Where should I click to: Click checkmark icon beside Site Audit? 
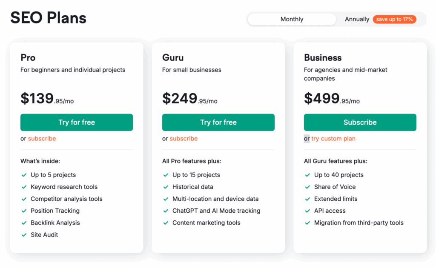pyautogui.click(x=24, y=235)
